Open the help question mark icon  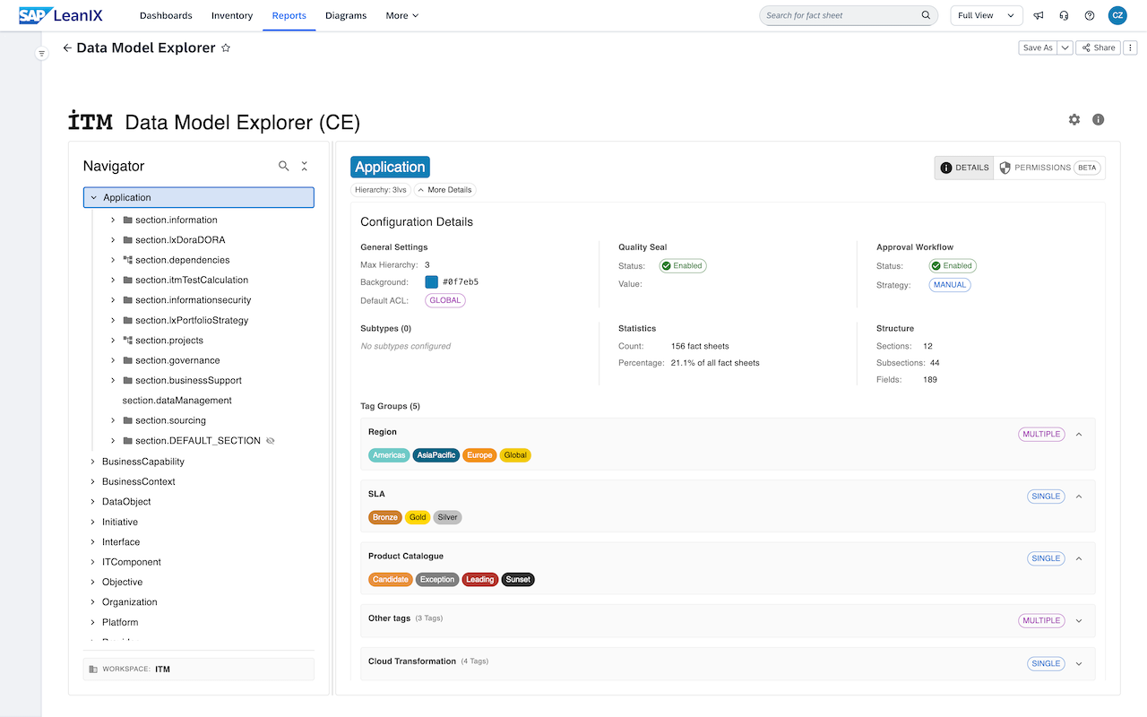(1090, 15)
